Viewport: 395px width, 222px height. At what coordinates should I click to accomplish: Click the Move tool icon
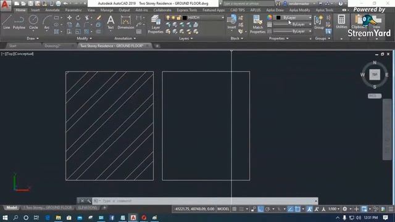pyautogui.click(x=69, y=18)
